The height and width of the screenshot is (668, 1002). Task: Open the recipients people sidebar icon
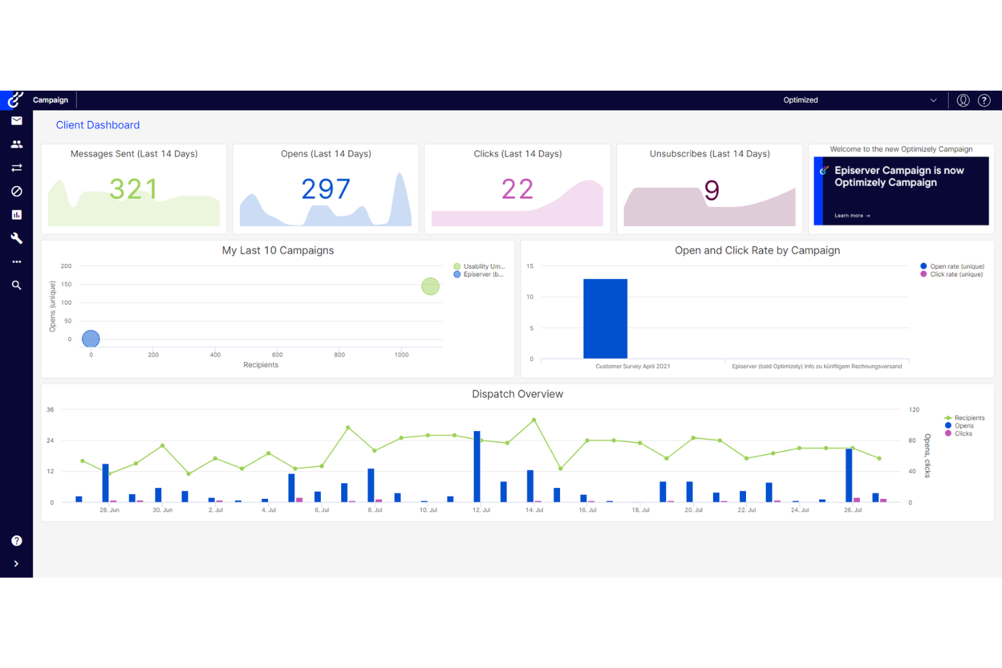coord(17,144)
